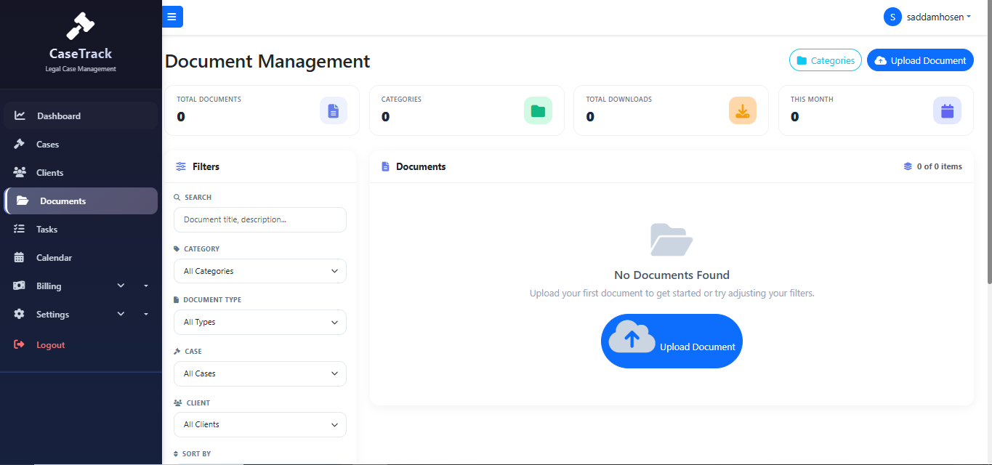Open the Cases menu item
Image resolution: width=992 pixels, height=465 pixels.
(81, 144)
